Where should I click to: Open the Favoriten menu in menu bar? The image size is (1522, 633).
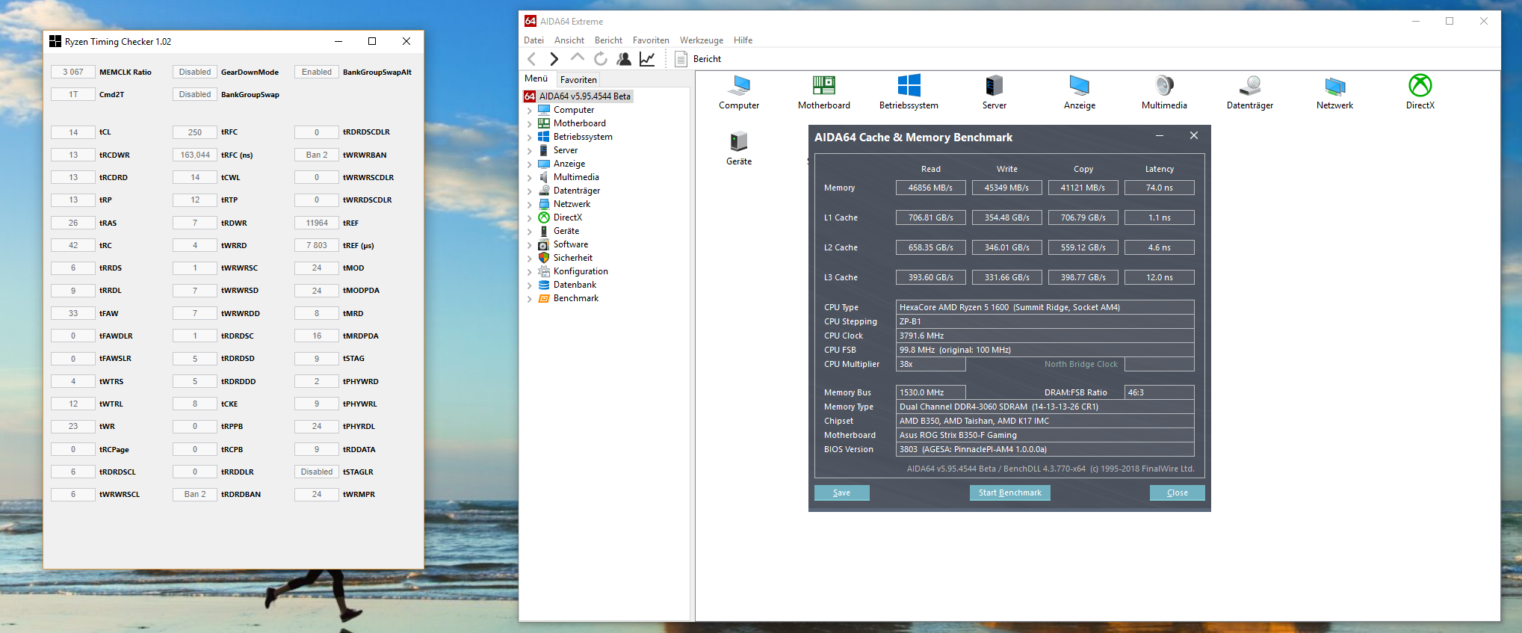click(651, 40)
